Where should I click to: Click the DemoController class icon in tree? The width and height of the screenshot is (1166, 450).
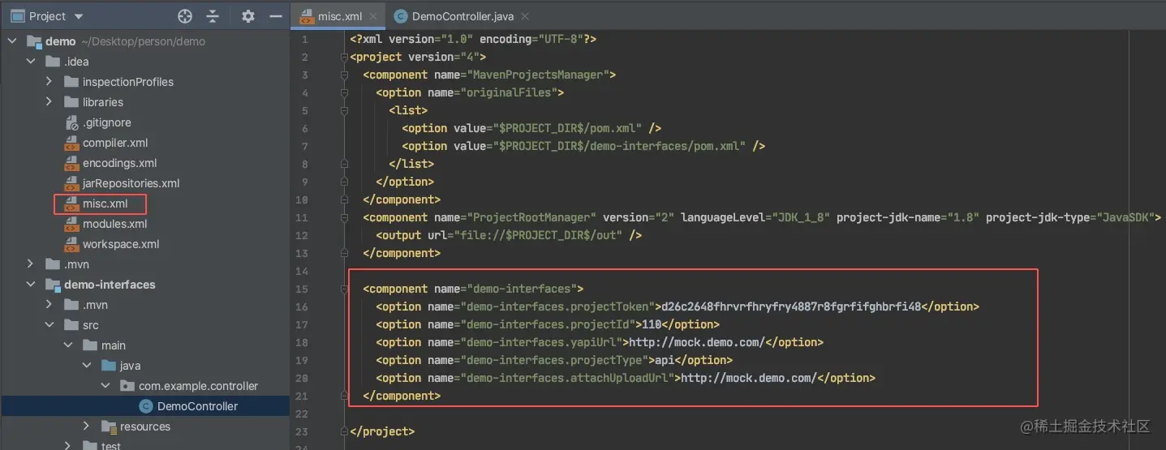coord(145,406)
